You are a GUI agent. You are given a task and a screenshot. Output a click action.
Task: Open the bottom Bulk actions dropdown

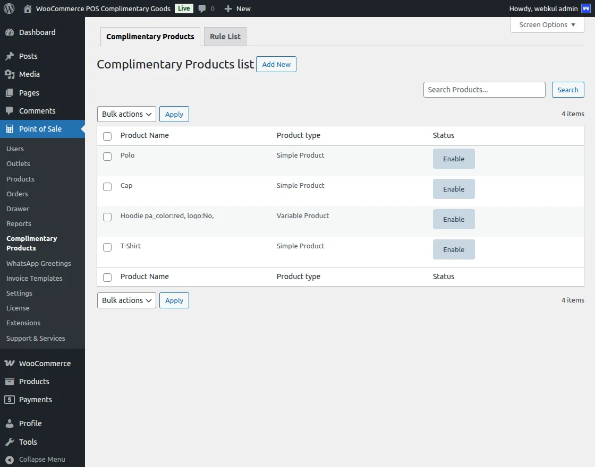click(126, 300)
